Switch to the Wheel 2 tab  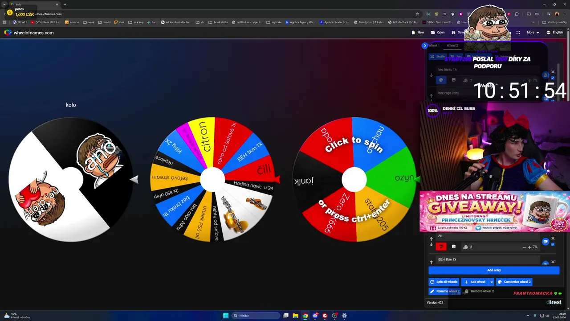[452, 45]
